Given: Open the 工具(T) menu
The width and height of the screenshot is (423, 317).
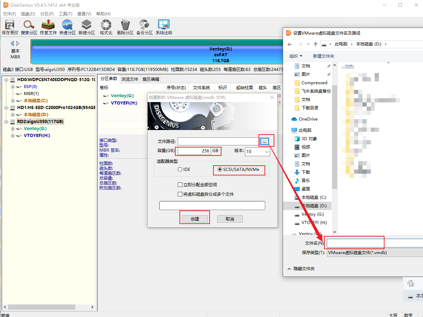Looking at the screenshot, I should [65, 14].
